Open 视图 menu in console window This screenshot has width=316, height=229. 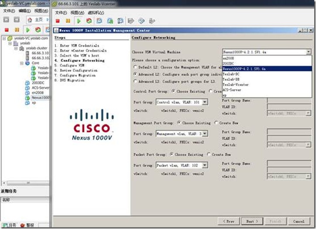[x=77, y=13]
